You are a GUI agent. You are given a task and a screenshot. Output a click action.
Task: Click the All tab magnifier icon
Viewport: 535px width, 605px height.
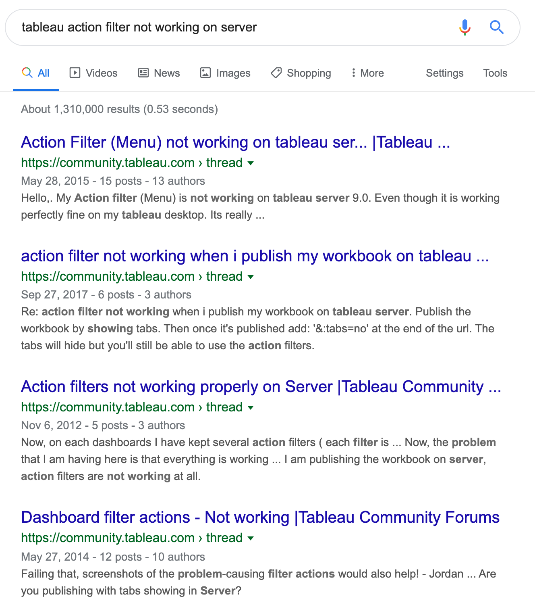click(x=27, y=73)
